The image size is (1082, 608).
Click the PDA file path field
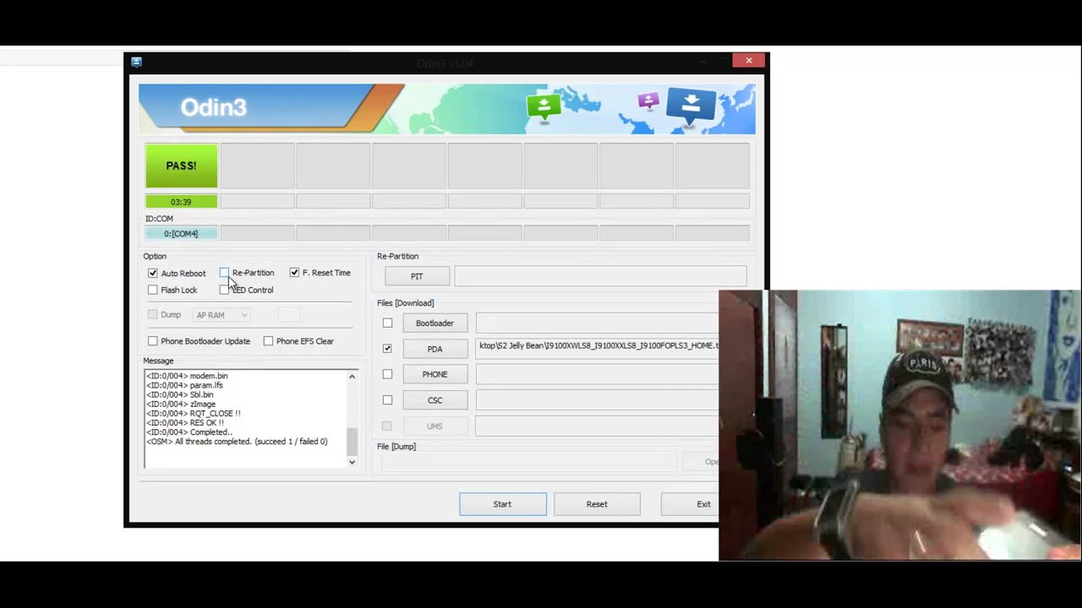tap(597, 348)
